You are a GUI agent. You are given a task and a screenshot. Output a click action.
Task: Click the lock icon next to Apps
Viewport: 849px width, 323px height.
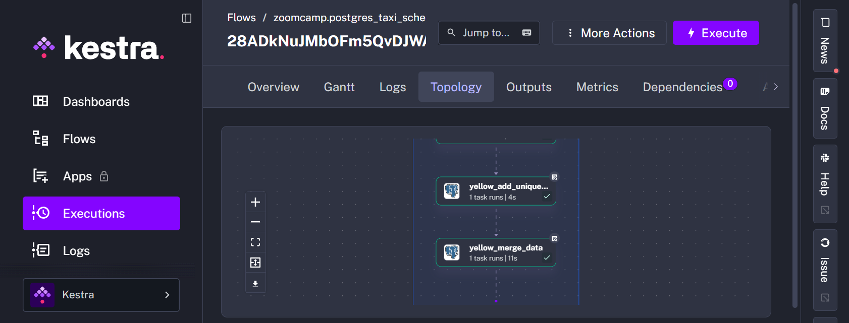pyautogui.click(x=104, y=176)
